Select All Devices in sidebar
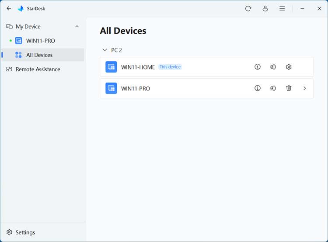The width and height of the screenshot is (328, 242). (x=43, y=55)
